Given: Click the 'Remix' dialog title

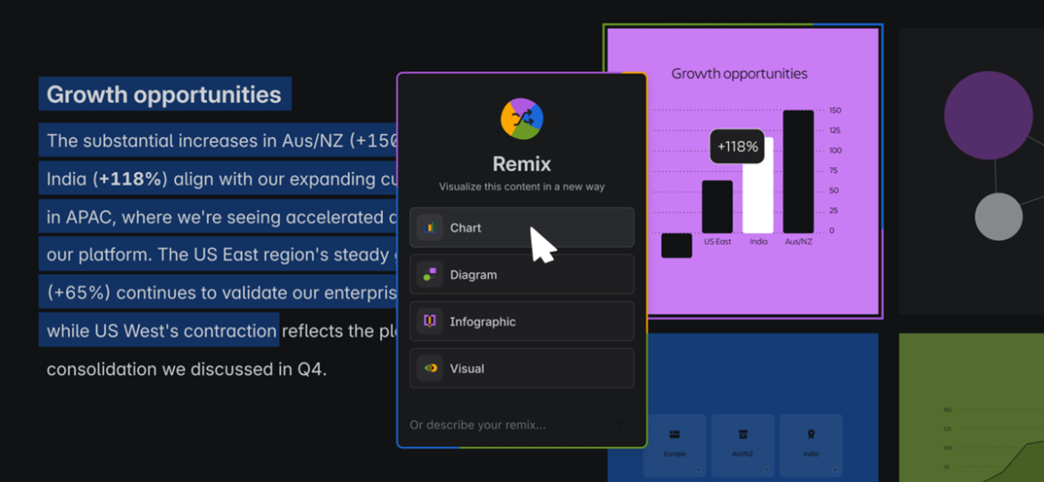Looking at the screenshot, I should [522, 163].
